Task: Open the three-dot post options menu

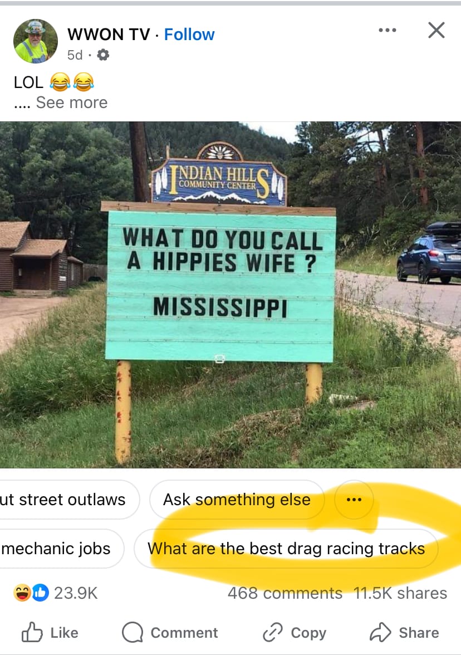Action: 387,30
